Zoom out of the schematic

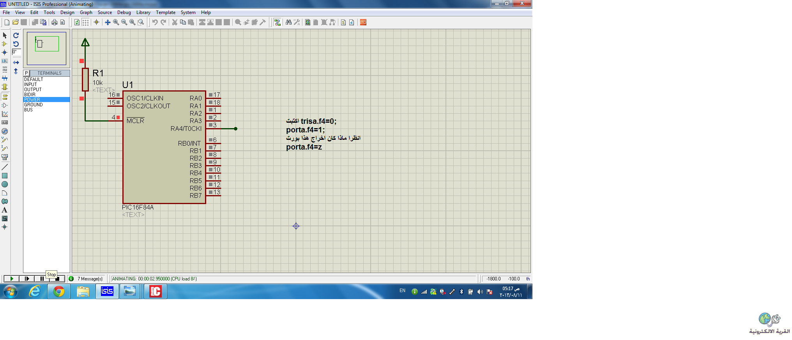pos(124,22)
